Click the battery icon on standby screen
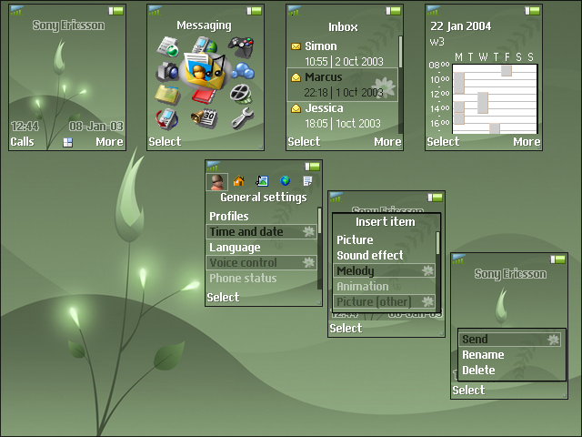This screenshot has width=582, height=437. tap(115, 11)
